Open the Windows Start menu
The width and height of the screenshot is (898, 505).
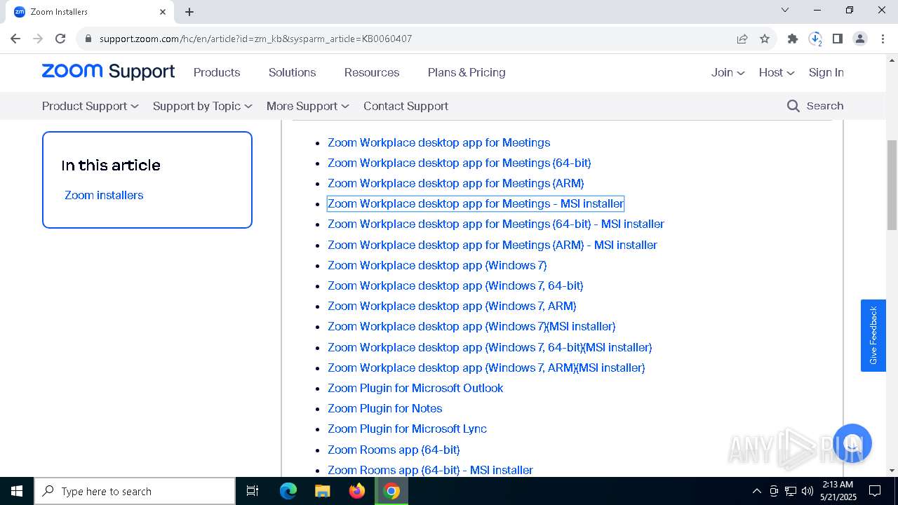[x=17, y=491]
